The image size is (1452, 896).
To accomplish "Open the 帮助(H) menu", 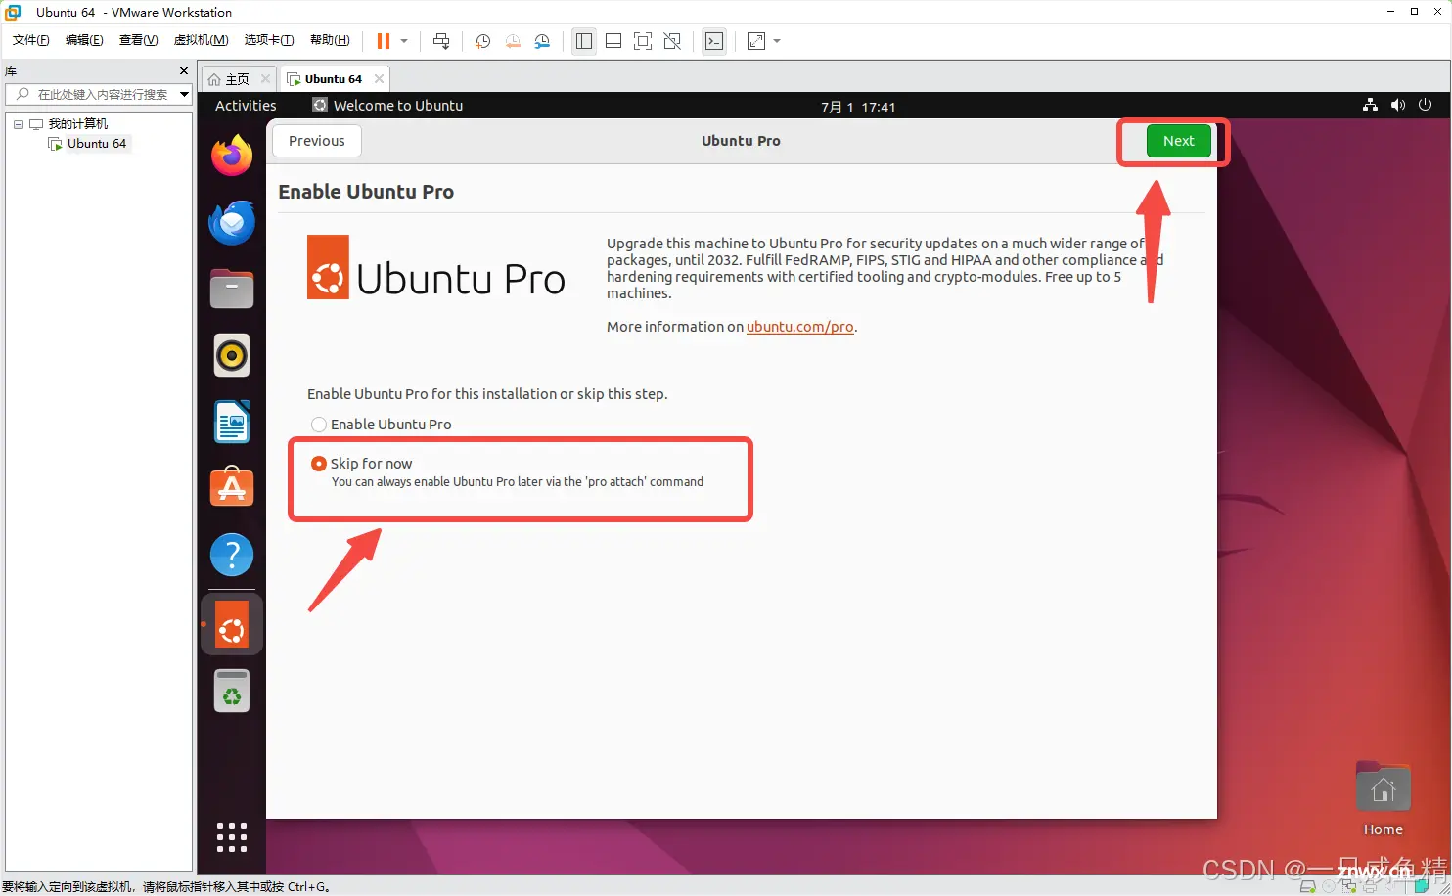I will coord(330,40).
